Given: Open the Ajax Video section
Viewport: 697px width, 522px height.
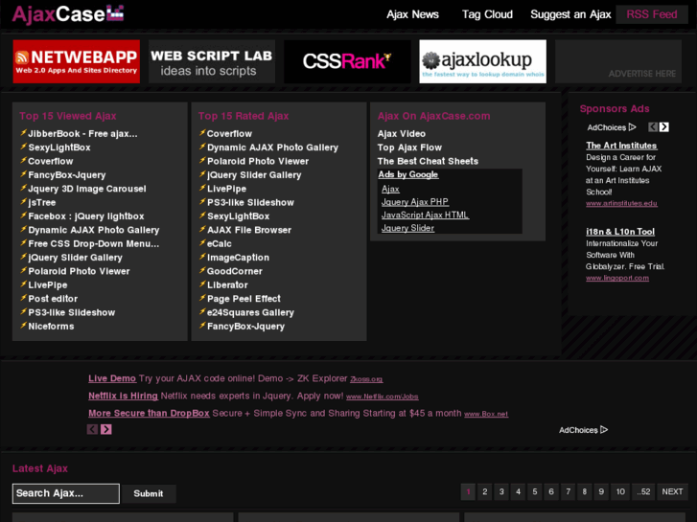Looking at the screenshot, I should pyautogui.click(x=402, y=134).
